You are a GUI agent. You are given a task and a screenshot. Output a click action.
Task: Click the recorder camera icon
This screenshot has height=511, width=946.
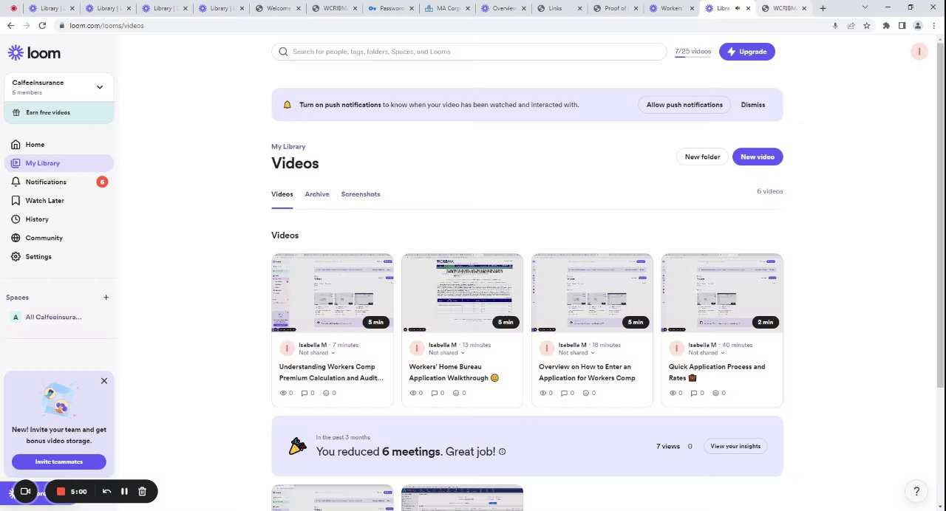click(25, 491)
